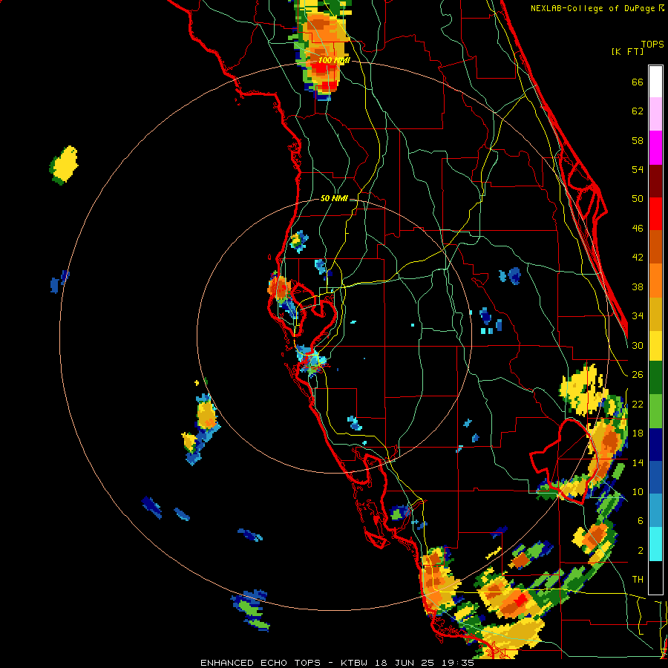Click the legend value 10
This screenshot has width=668, height=668.
638,492
